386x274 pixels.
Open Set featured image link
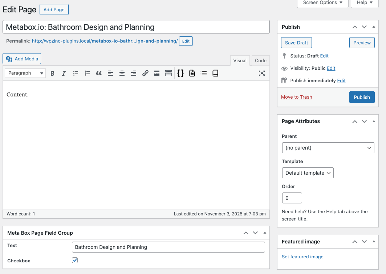(302, 257)
